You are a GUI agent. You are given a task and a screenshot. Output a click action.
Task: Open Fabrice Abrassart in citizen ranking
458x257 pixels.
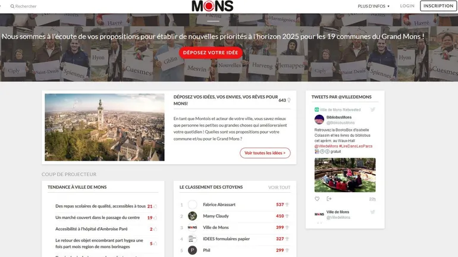(x=219, y=205)
